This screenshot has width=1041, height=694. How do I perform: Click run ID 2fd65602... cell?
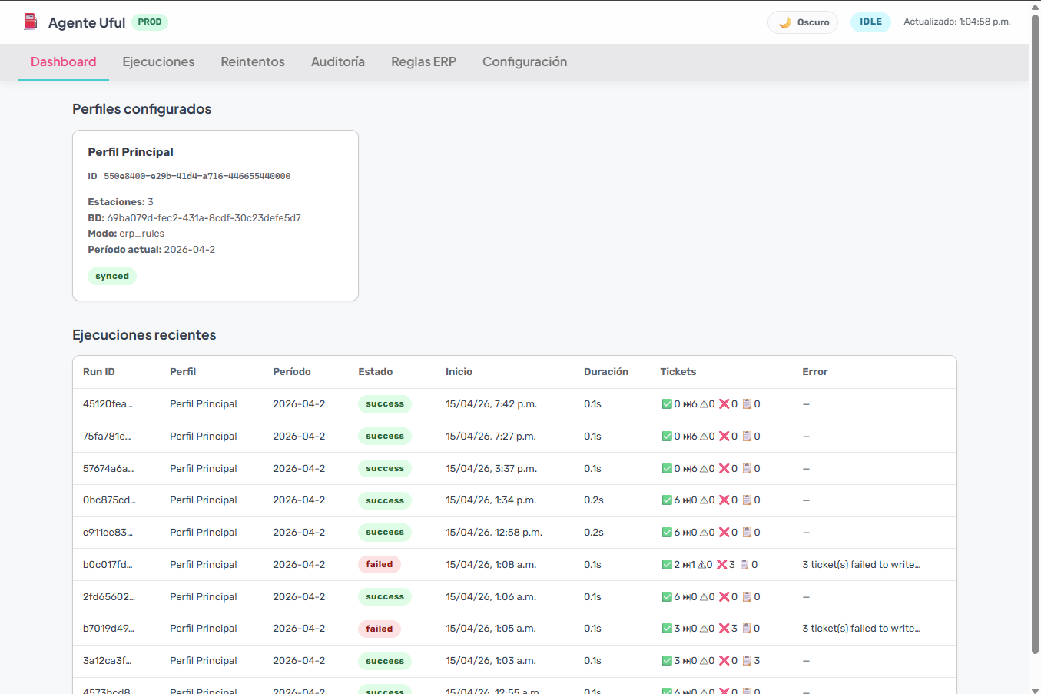click(x=109, y=597)
